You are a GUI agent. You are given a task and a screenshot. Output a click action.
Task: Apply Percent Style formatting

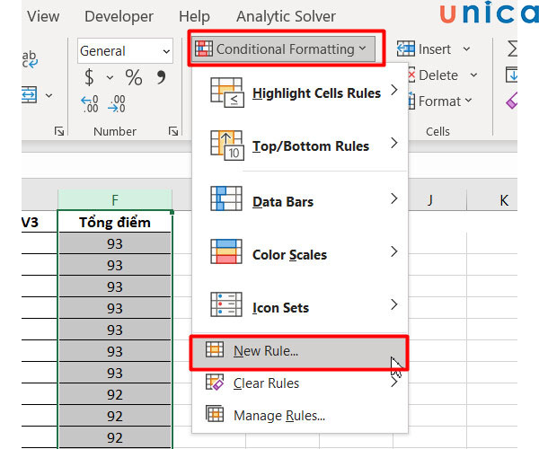pyautogui.click(x=133, y=77)
